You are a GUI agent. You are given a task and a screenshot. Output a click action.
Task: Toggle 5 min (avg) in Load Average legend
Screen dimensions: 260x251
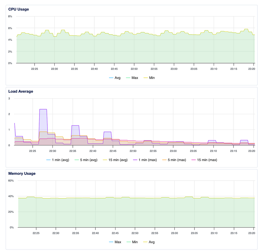click(86, 160)
